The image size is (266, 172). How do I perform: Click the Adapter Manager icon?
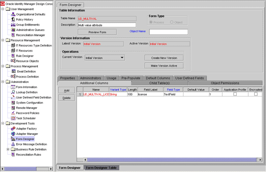coord(13,134)
